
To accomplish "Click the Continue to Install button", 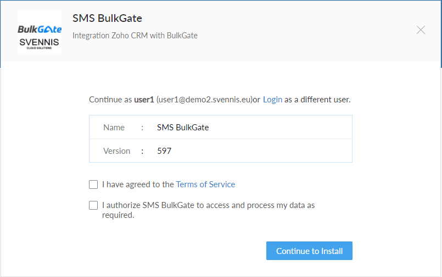I will click(309, 251).
